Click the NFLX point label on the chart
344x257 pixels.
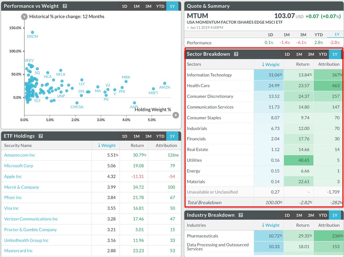coord(60,74)
